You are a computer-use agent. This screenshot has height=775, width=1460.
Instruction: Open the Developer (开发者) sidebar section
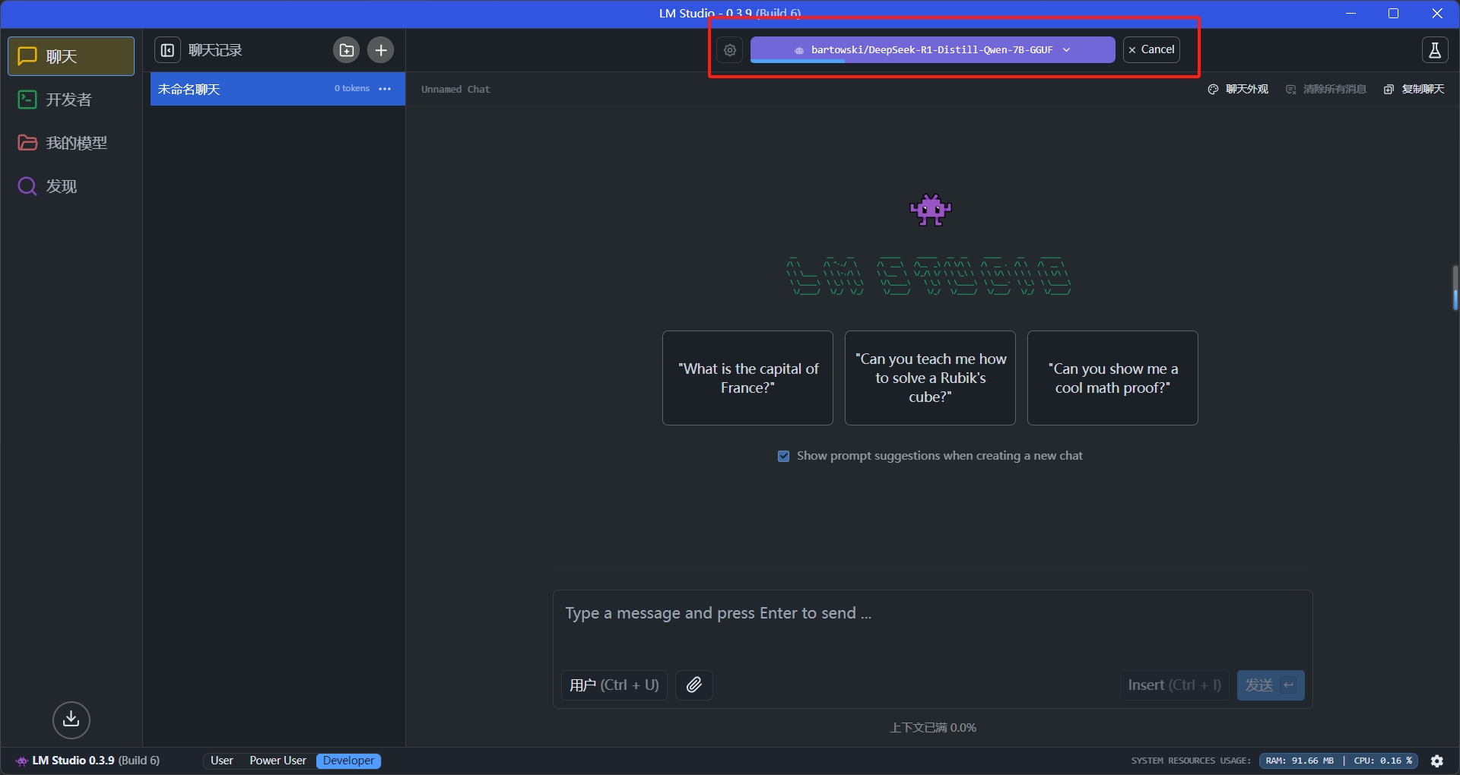(71, 100)
